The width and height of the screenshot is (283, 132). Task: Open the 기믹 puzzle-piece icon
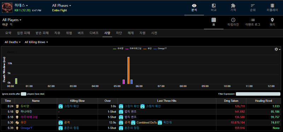[x=233, y=7]
